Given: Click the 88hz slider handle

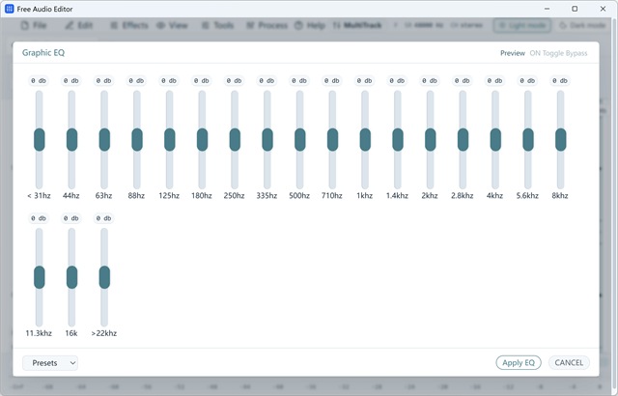Looking at the screenshot, I should tap(137, 139).
